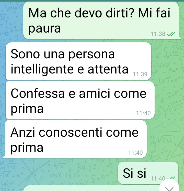Select the "Ma che devo dirti?" message bubble
The image size is (184, 191).
101,20
